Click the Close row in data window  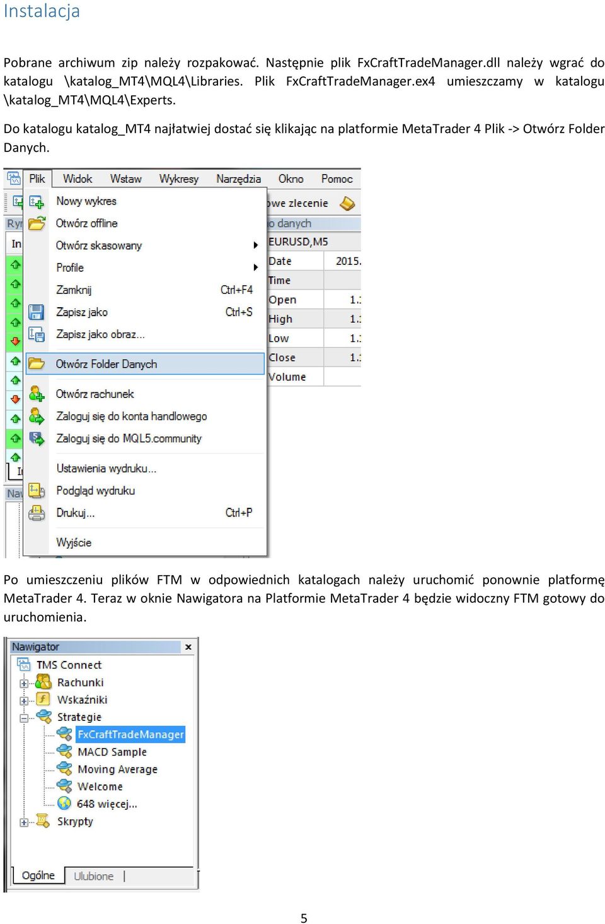(x=314, y=358)
